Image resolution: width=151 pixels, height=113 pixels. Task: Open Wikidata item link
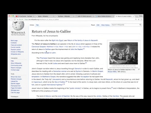(x=15, y=90)
